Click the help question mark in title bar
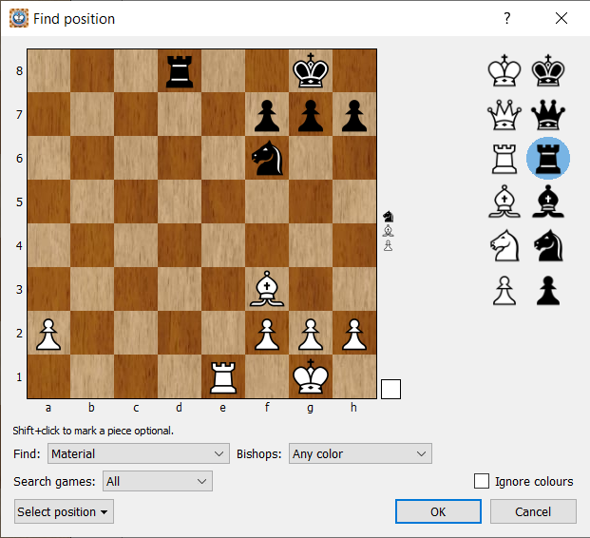This screenshot has width=590, height=538. point(507,18)
